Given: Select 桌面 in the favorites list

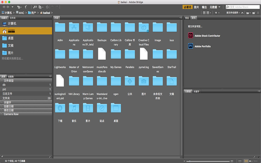Looking at the screenshot, I should 26,38.
